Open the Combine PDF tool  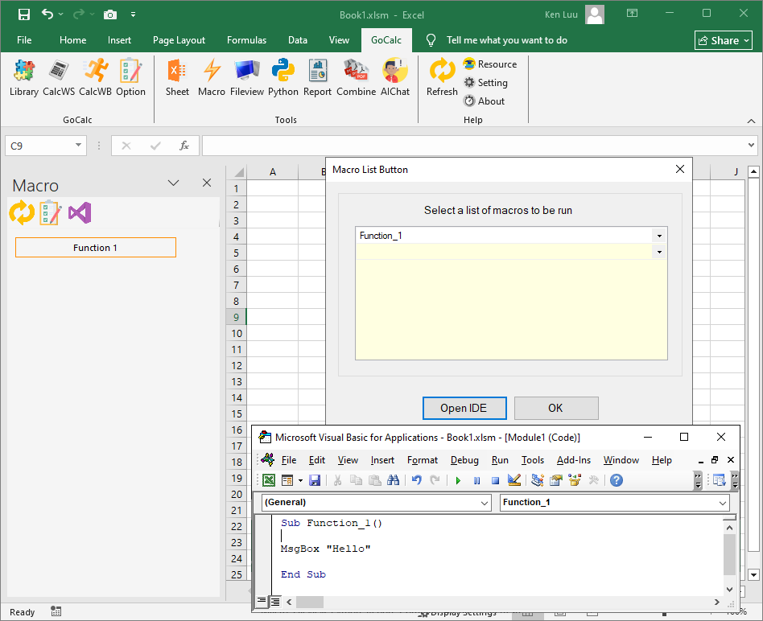pyautogui.click(x=357, y=77)
